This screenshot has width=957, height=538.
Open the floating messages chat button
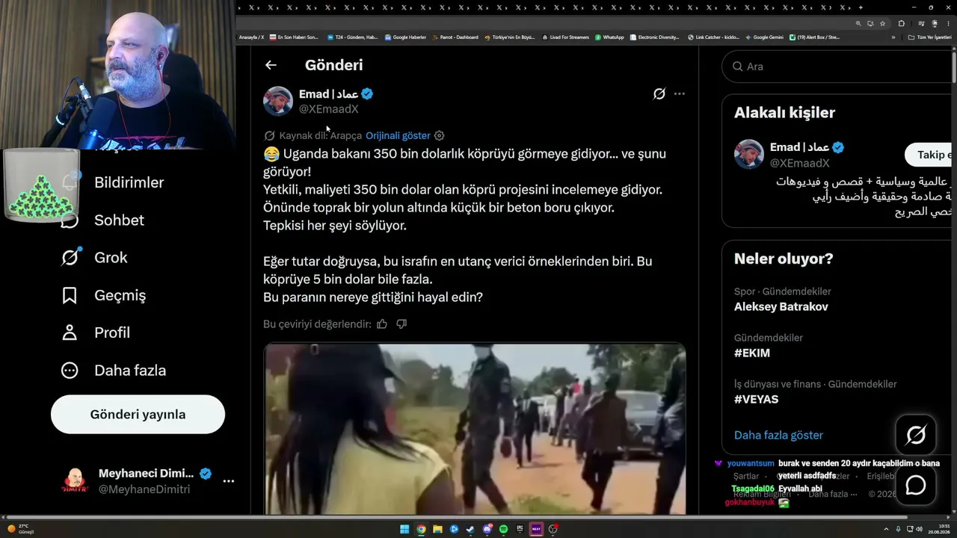(916, 486)
